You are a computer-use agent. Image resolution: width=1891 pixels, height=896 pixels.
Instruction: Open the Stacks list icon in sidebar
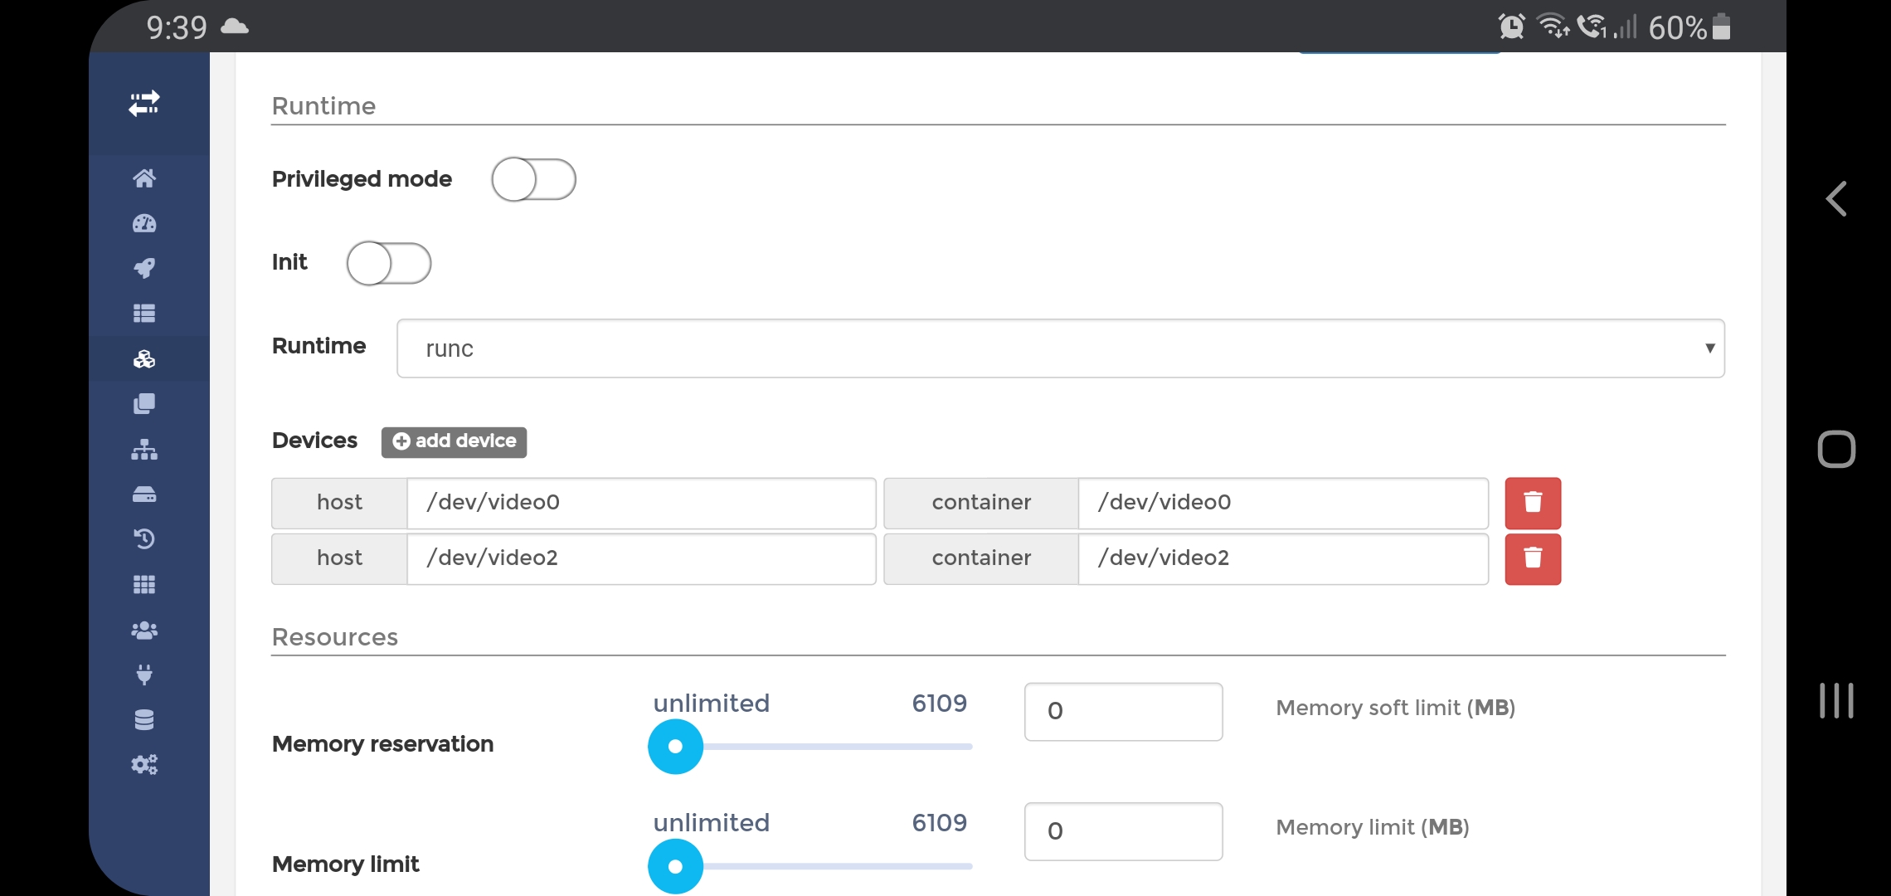[x=145, y=313]
